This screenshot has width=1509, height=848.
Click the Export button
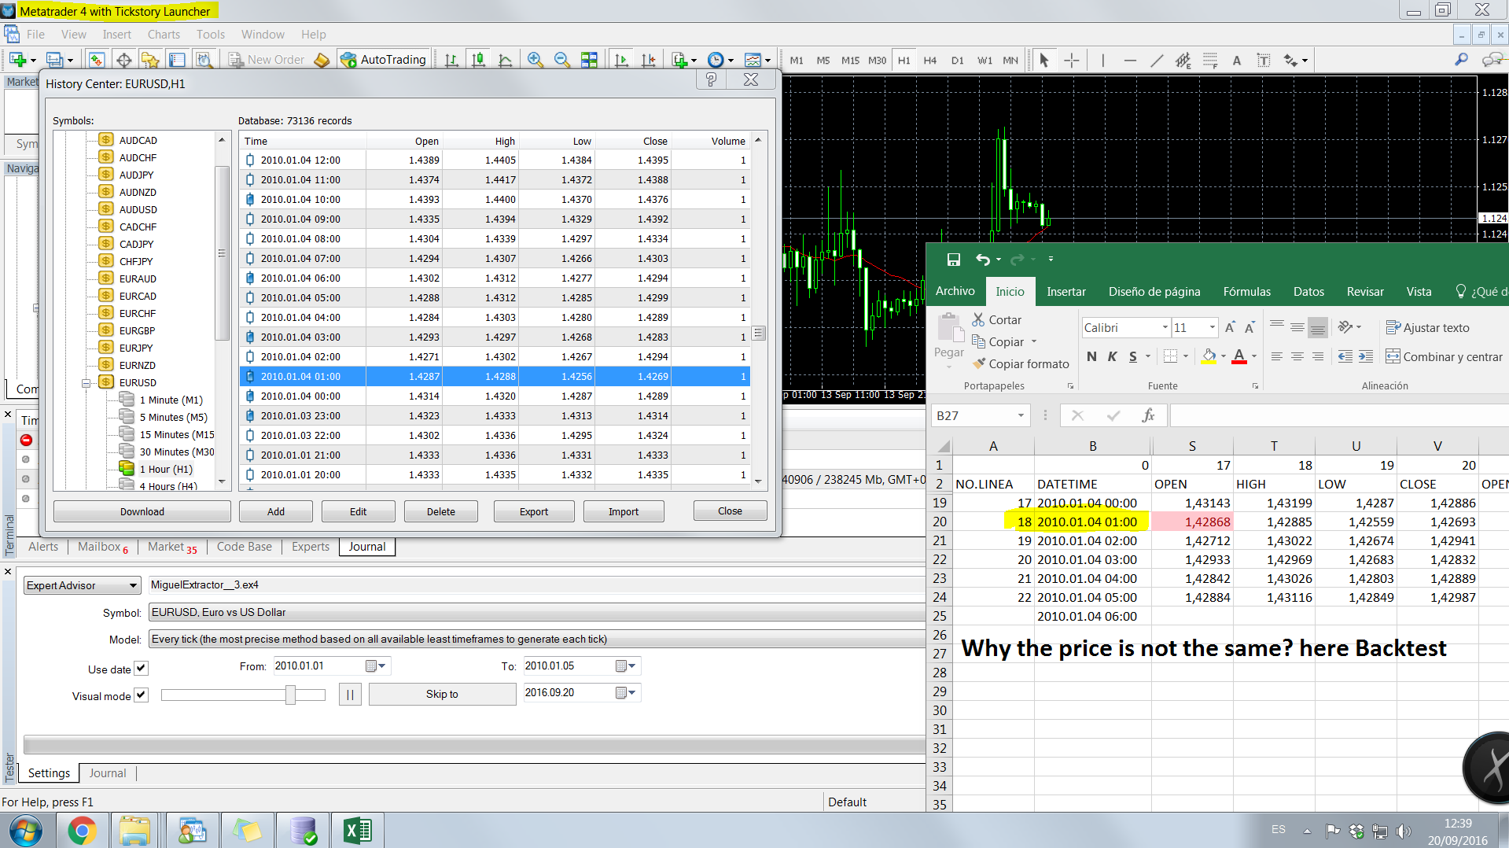click(x=534, y=511)
